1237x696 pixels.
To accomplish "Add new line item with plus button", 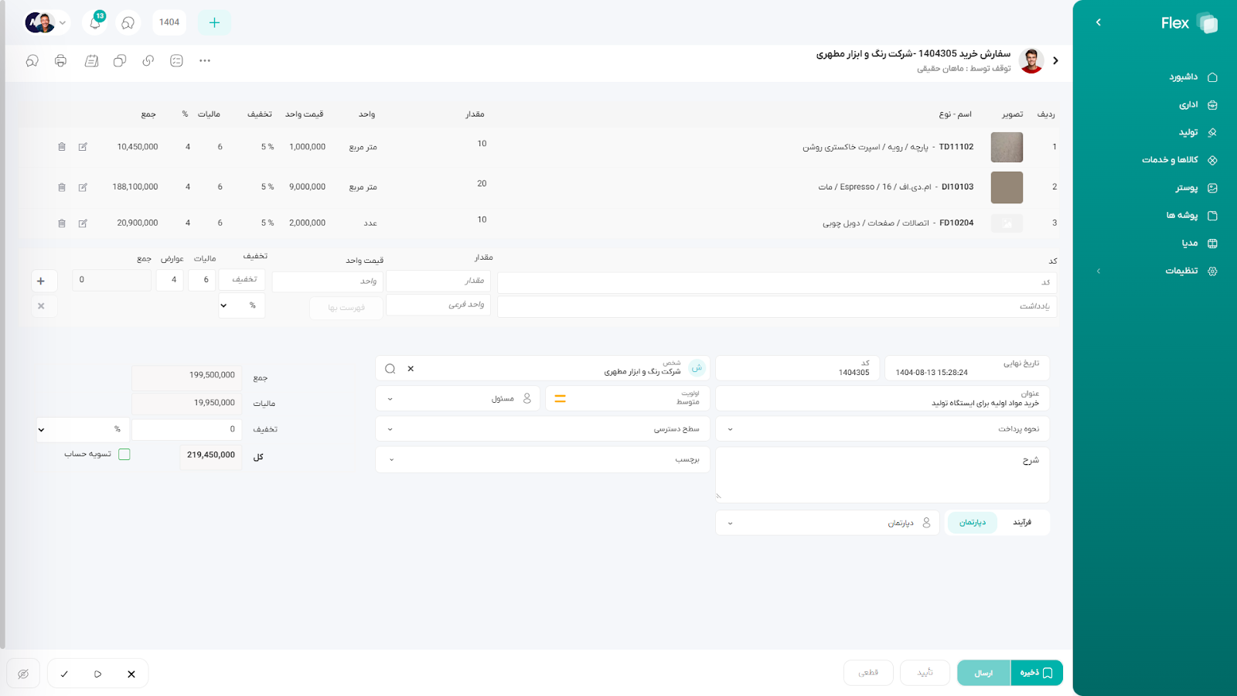I will (x=42, y=281).
